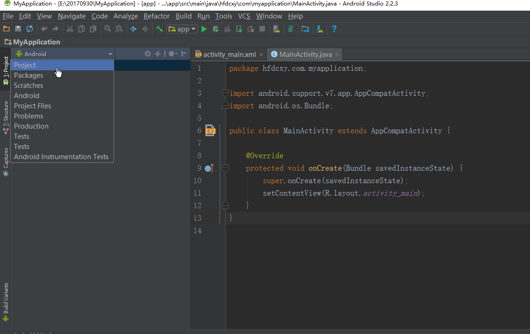Click the Back navigation arrow
Image resolution: width=530 pixels, height=334 pixels.
[x=133, y=29]
